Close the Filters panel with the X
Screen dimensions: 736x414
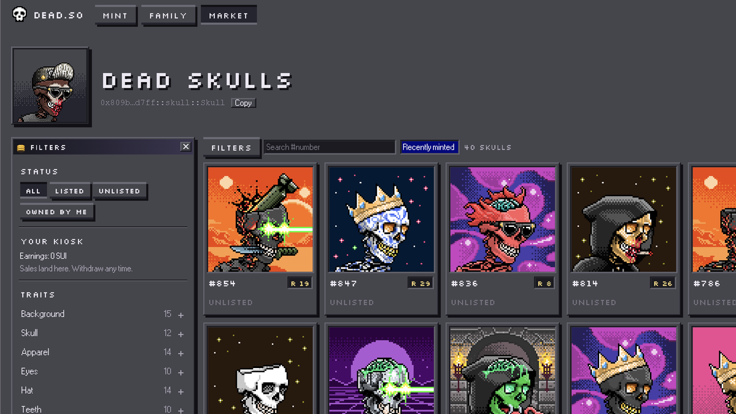[x=186, y=147]
